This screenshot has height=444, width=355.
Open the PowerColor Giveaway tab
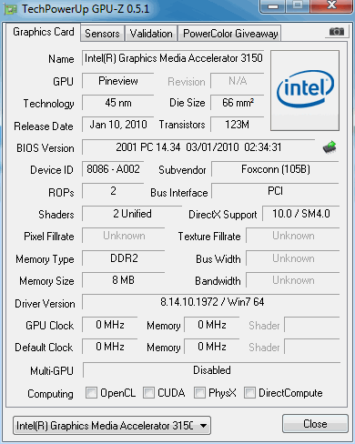(x=230, y=34)
